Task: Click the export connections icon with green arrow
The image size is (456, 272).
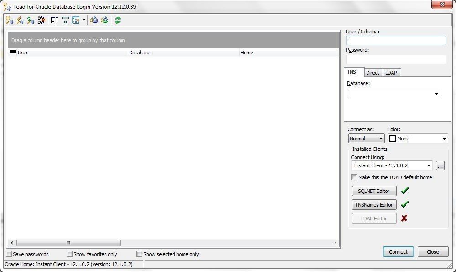Action: 105,20
